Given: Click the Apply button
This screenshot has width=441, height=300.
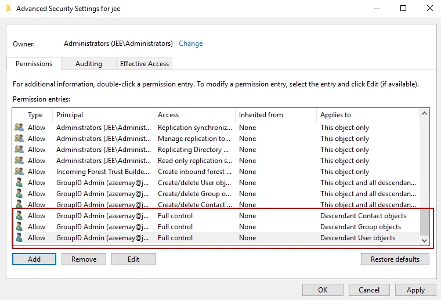Looking at the screenshot, I should (415, 290).
